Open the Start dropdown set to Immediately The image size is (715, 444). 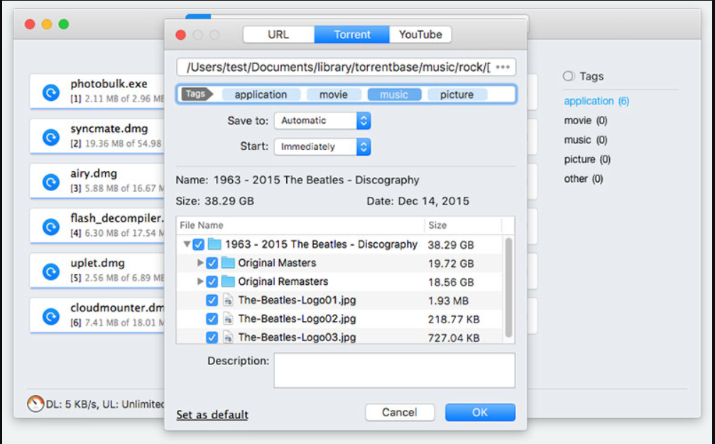pos(322,147)
